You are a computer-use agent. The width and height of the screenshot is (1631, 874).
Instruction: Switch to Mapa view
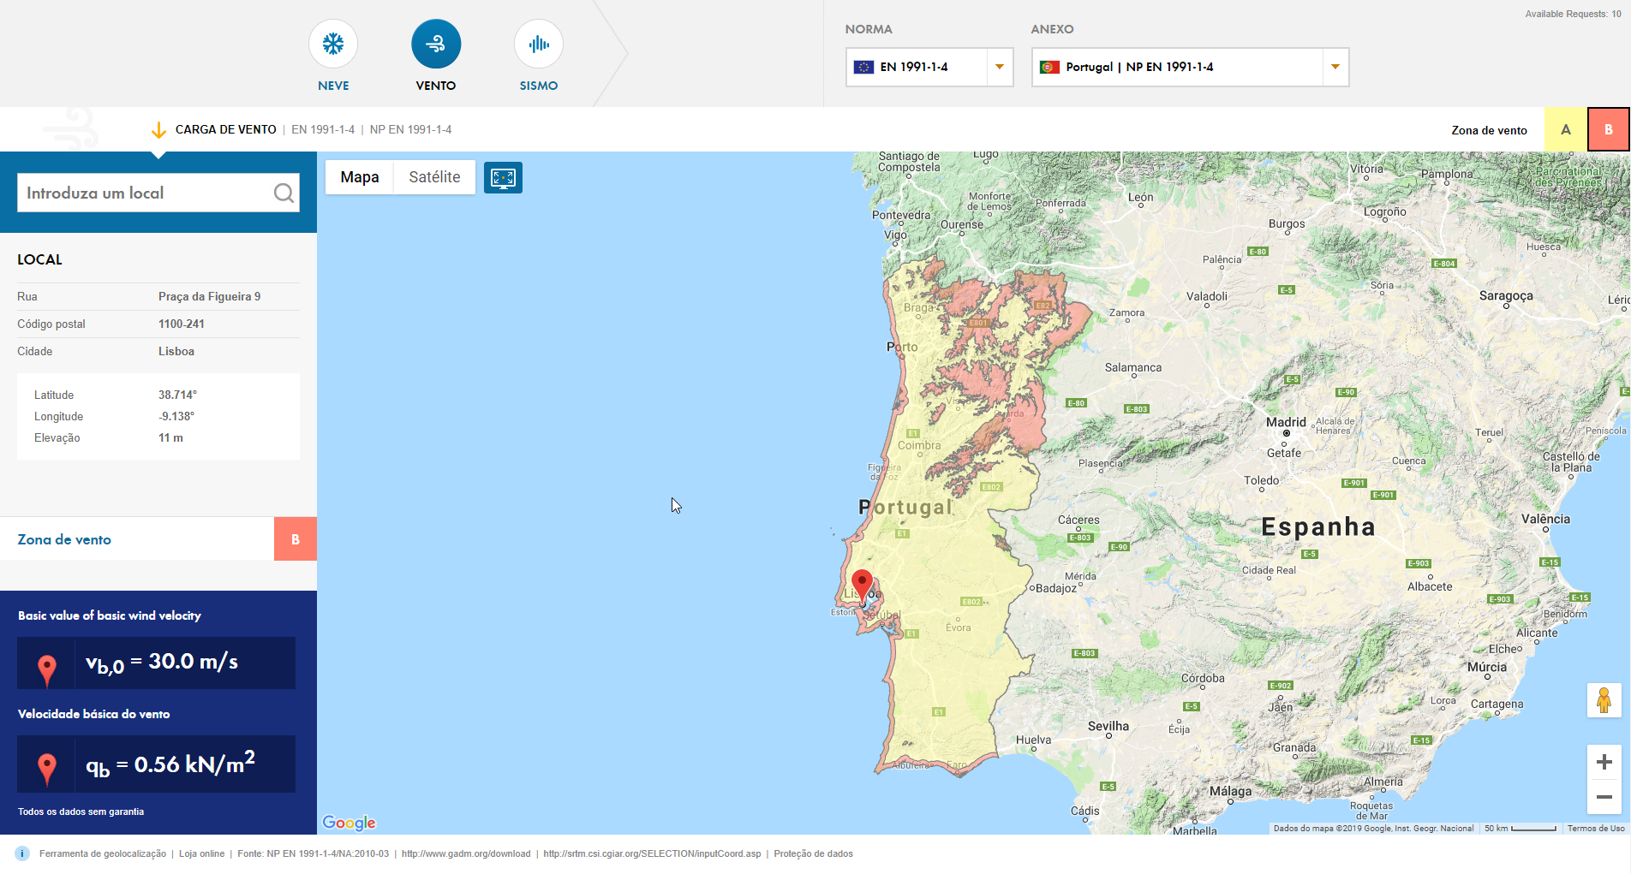(360, 177)
